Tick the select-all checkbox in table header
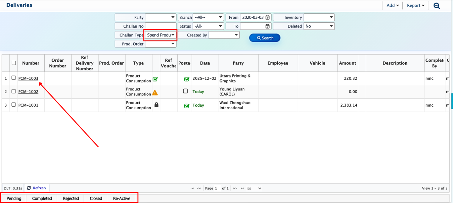 click(14, 63)
